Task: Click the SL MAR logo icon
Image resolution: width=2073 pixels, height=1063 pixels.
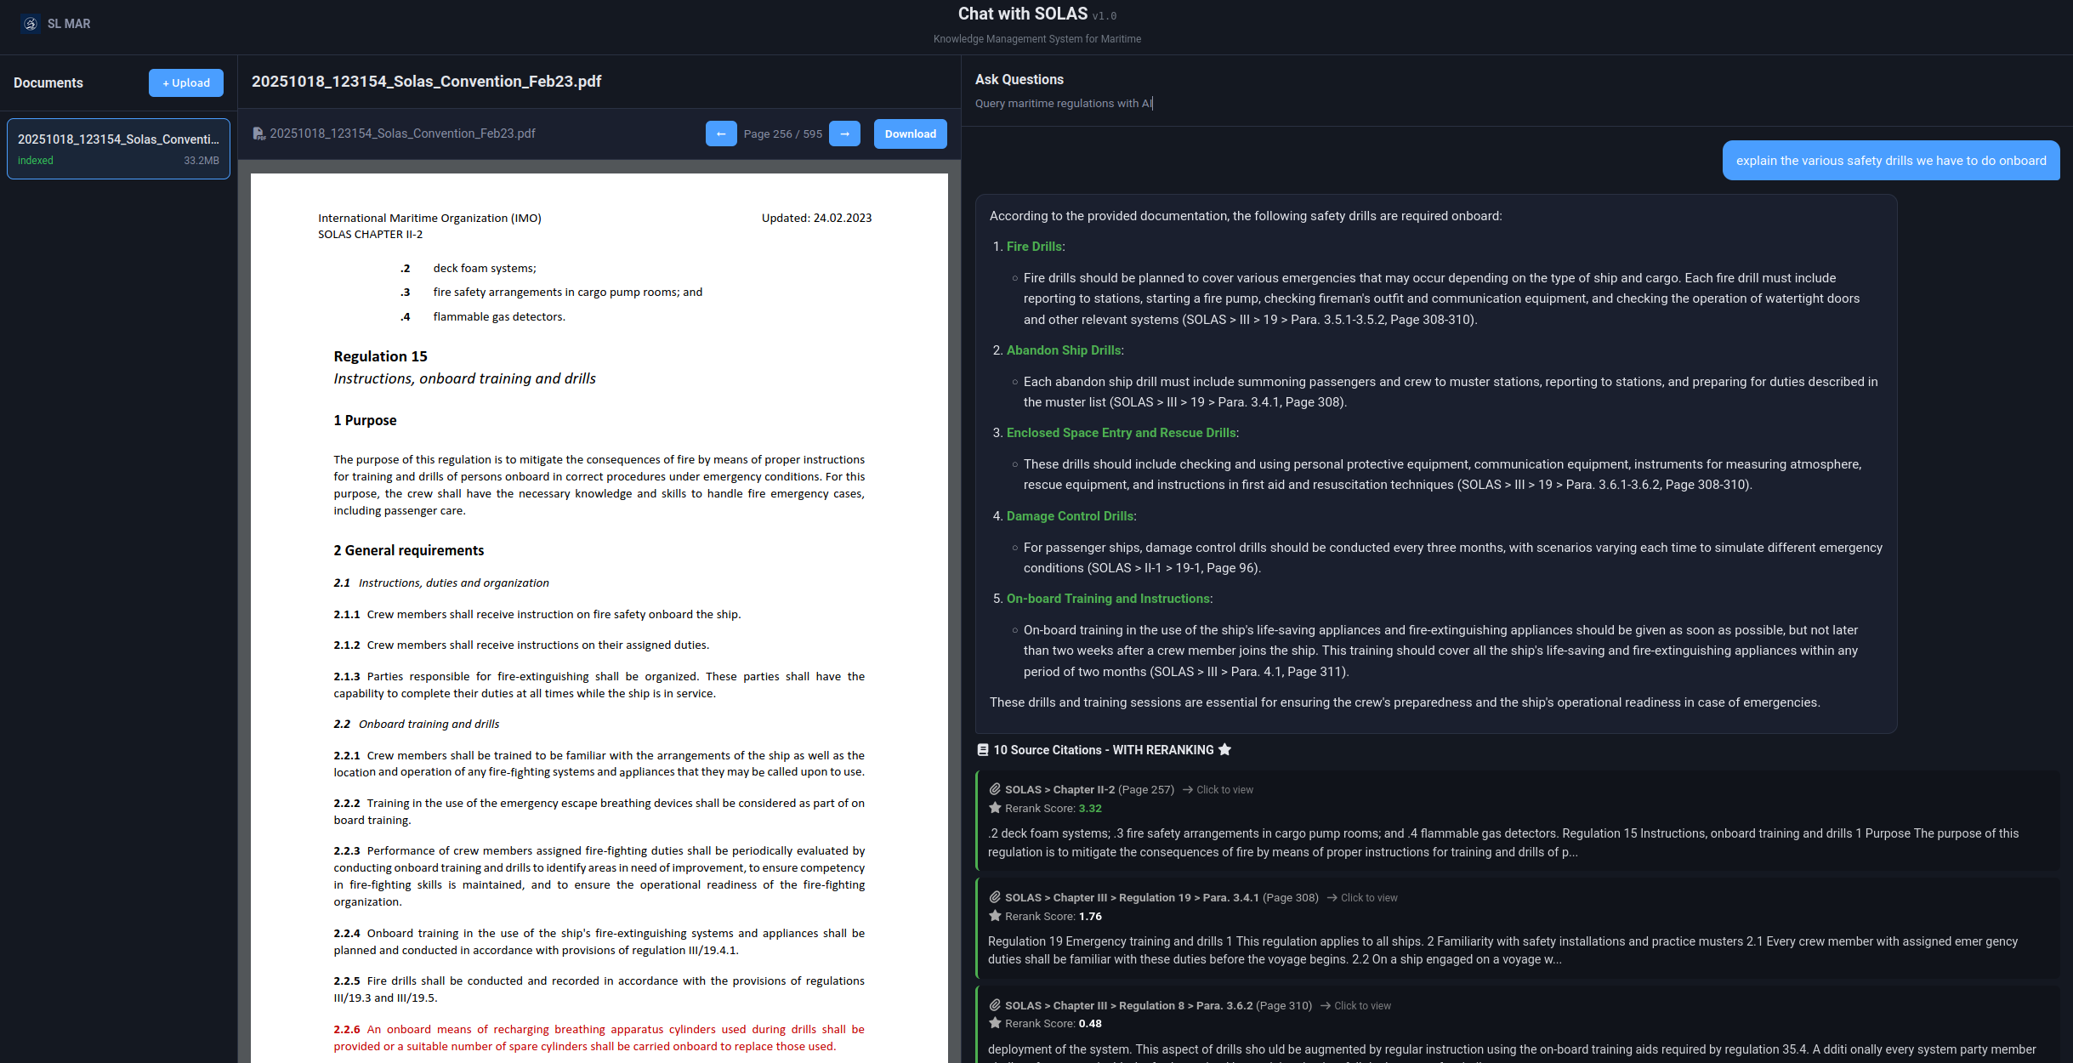Action: (30, 23)
